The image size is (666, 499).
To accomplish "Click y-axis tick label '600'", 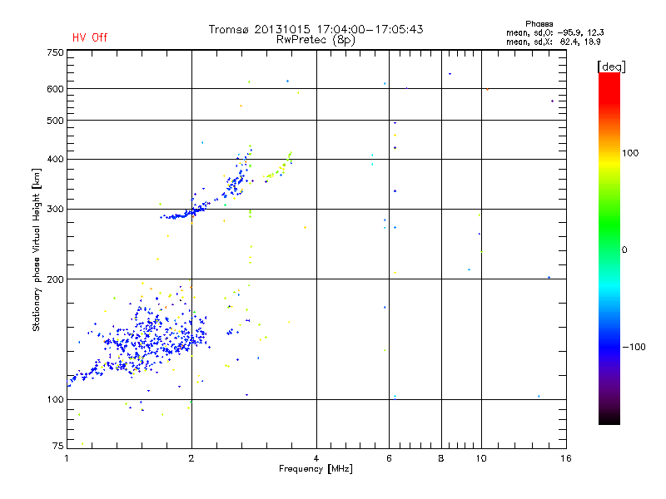I will pos(55,89).
